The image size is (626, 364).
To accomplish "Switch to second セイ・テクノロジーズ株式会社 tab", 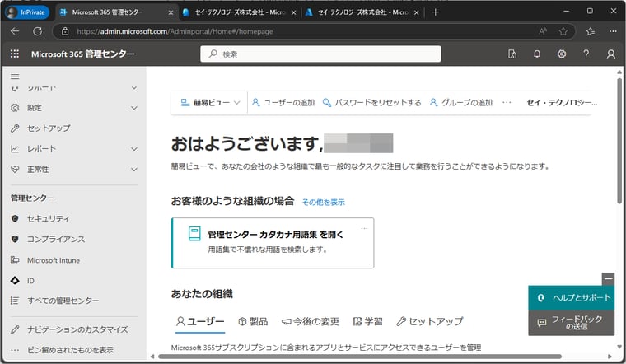I will coord(239,12).
